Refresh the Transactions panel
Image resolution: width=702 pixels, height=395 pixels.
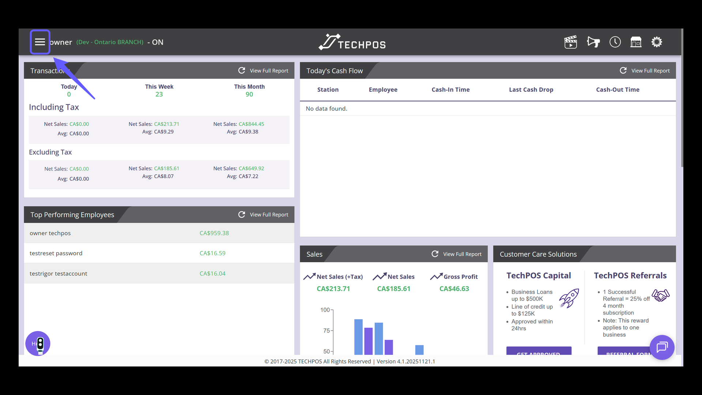click(x=242, y=70)
